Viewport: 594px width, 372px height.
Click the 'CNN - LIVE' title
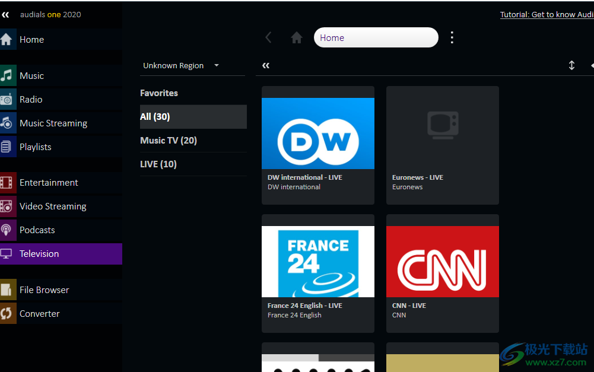point(409,306)
